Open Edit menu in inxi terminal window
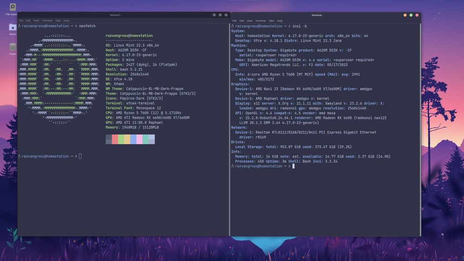The image size is (464, 261). (x=241, y=21)
